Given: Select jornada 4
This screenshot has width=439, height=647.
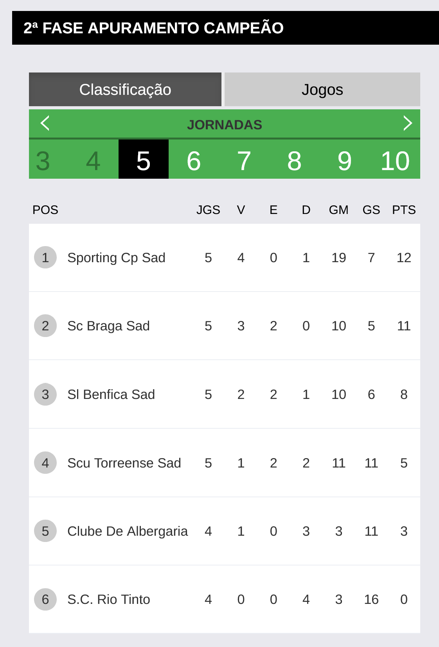Looking at the screenshot, I should point(93,161).
